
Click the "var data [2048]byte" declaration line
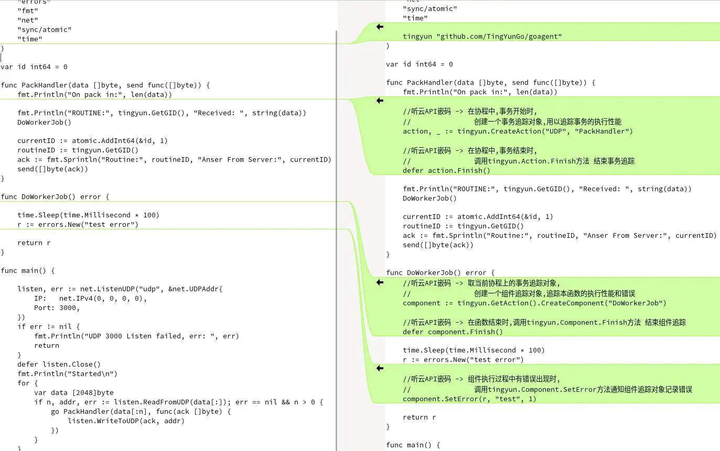click(73, 393)
